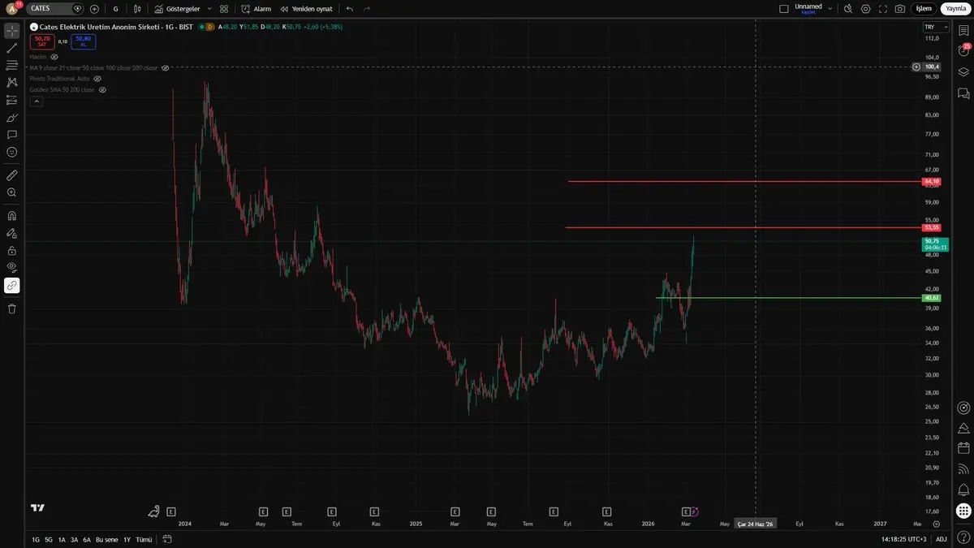974x548 pixels.
Task: Select the trend line drawing tool
Action: pos(12,49)
